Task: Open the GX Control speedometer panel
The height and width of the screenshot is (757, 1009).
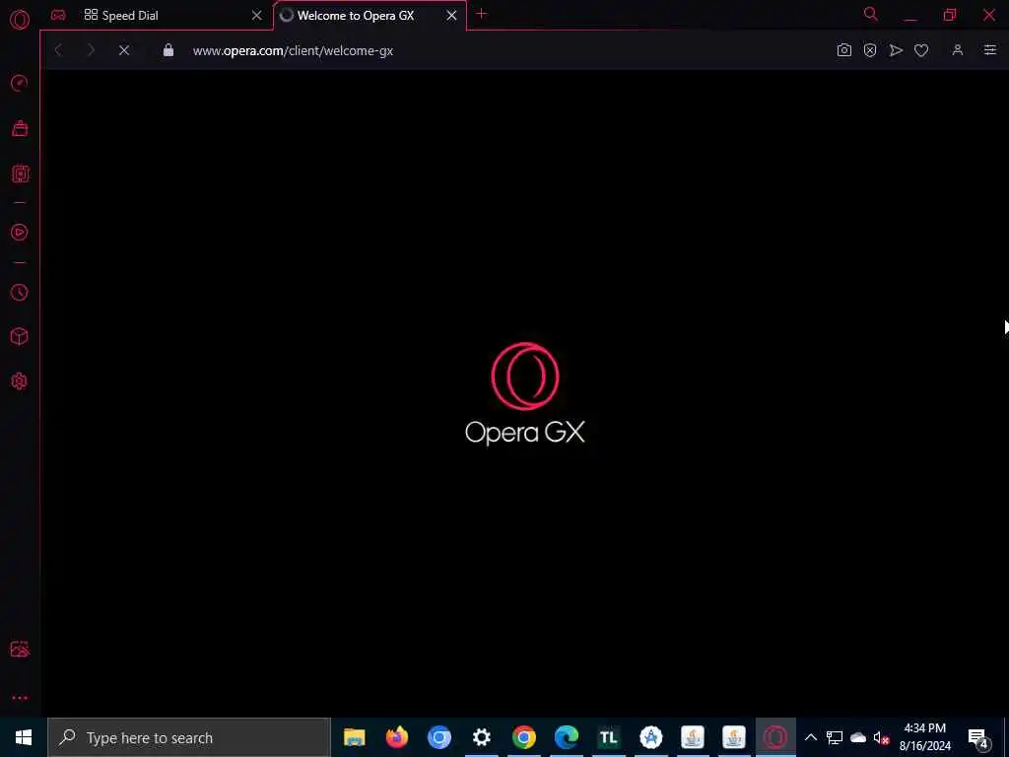Action: [x=20, y=83]
